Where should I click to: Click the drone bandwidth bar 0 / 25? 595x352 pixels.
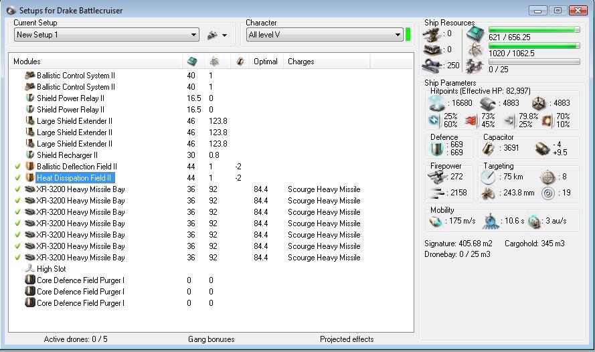click(x=534, y=62)
